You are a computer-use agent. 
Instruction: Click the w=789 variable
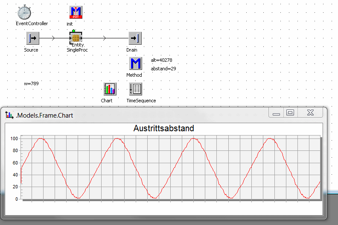pos(31,84)
